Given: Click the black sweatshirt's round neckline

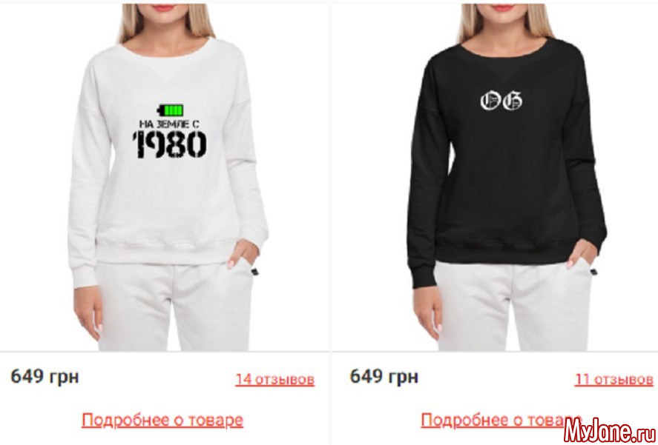Looking at the screenshot, I should pyautogui.click(x=505, y=48).
